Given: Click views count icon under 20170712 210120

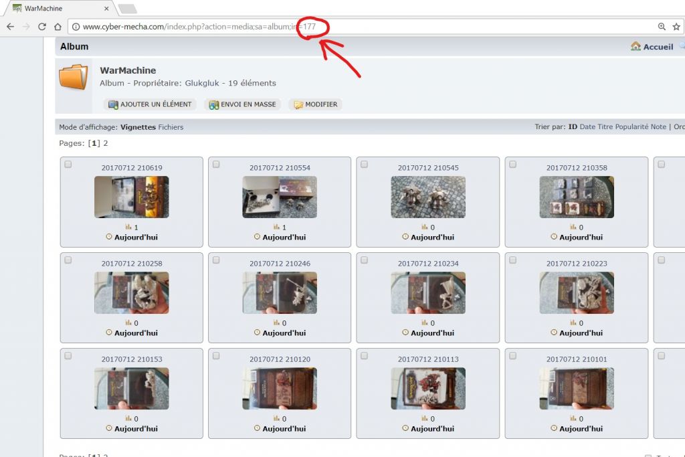Looking at the screenshot, I should point(276,418).
